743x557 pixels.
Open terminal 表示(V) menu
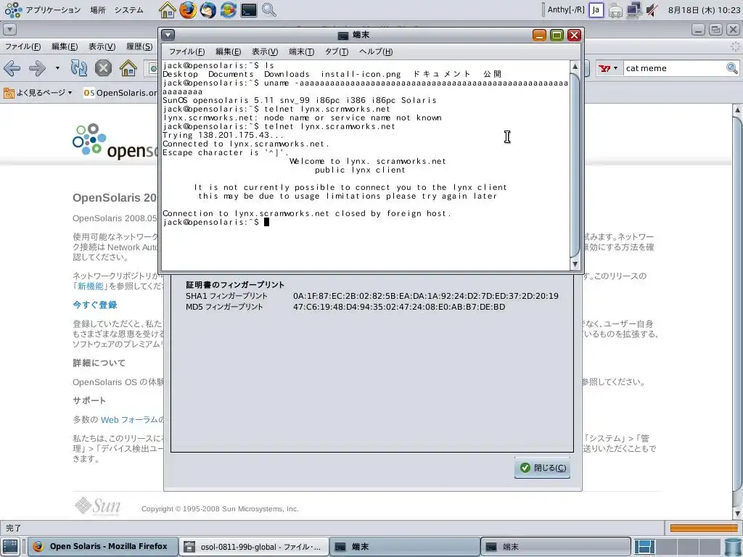pyautogui.click(x=264, y=51)
